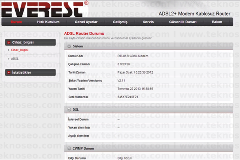Click the Sistem section gear icon

point(69,46)
